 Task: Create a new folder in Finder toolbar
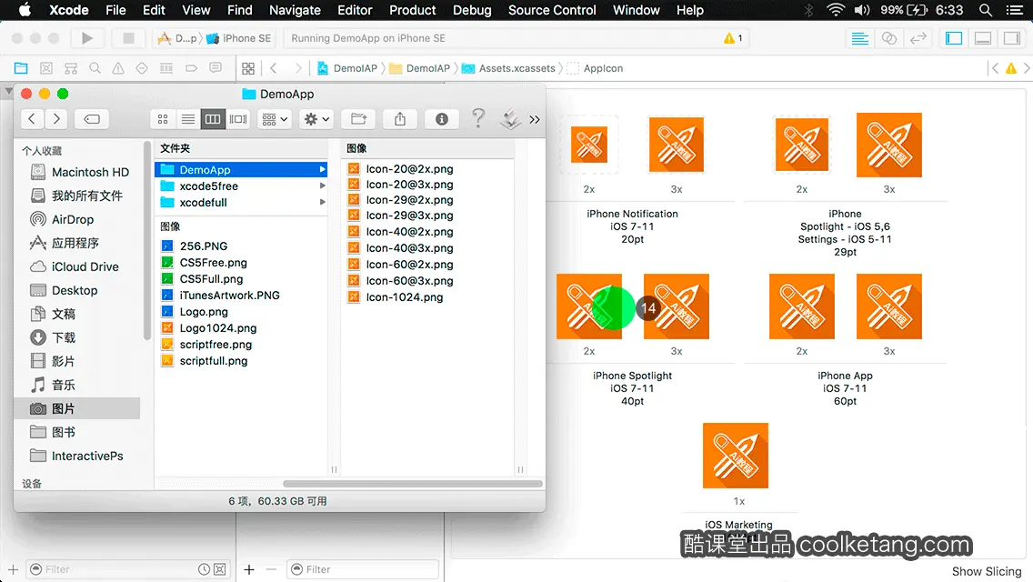coord(358,119)
